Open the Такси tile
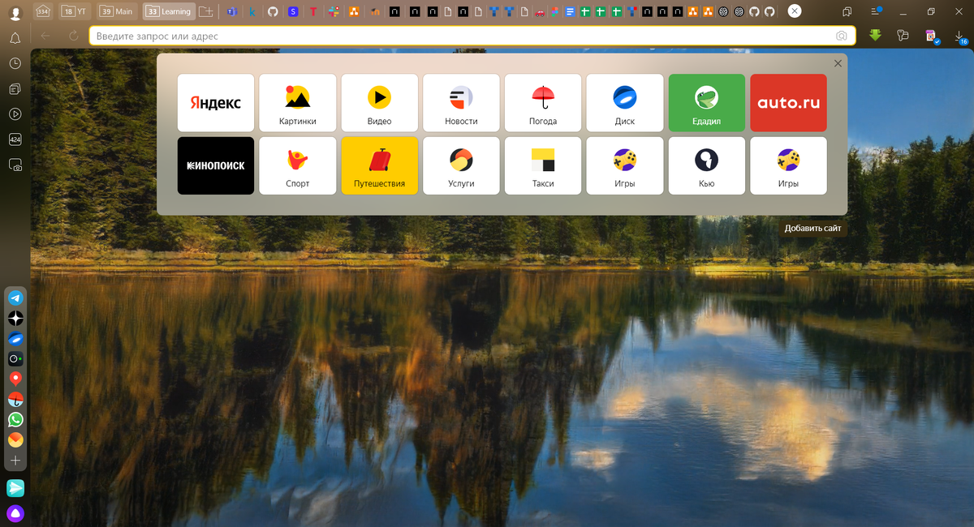 (x=543, y=165)
